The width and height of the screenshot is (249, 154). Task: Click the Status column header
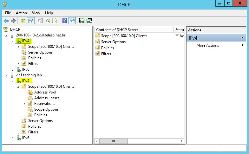point(179,30)
